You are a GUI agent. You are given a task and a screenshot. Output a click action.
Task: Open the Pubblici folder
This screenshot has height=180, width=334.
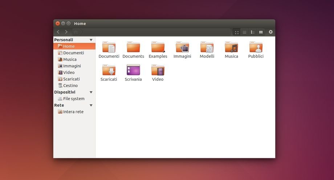coord(256,47)
